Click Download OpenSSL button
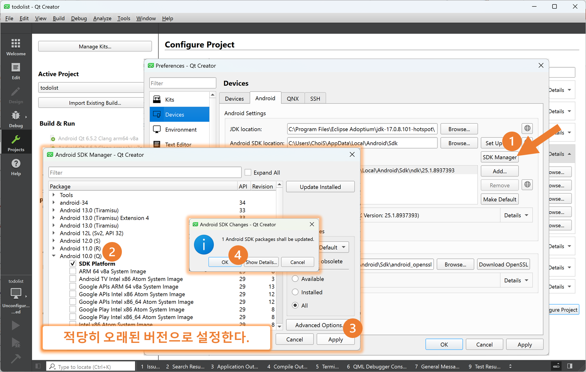The image size is (586, 372). click(x=503, y=264)
